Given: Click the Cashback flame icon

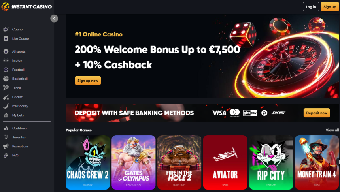Looking at the screenshot, I should [6, 128].
